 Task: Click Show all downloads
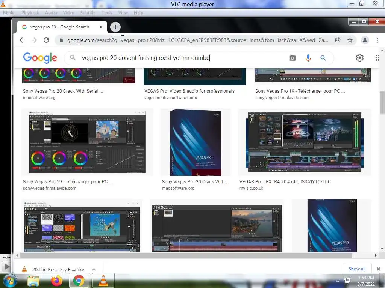[357, 268]
